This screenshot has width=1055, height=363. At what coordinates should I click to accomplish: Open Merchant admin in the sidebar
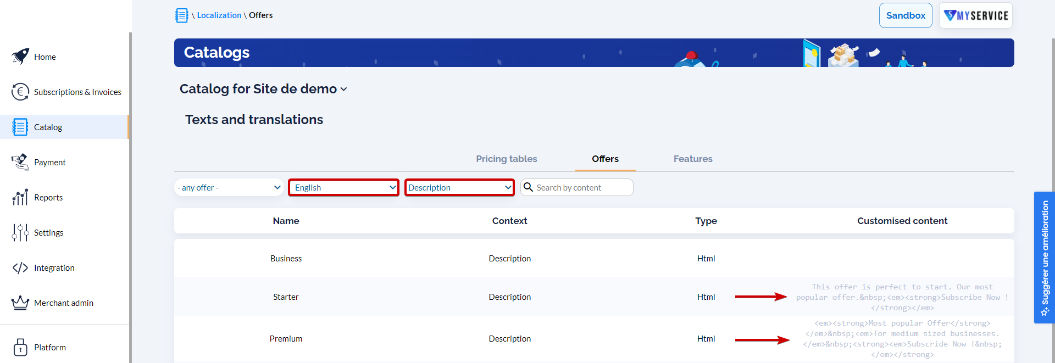point(64,303)
